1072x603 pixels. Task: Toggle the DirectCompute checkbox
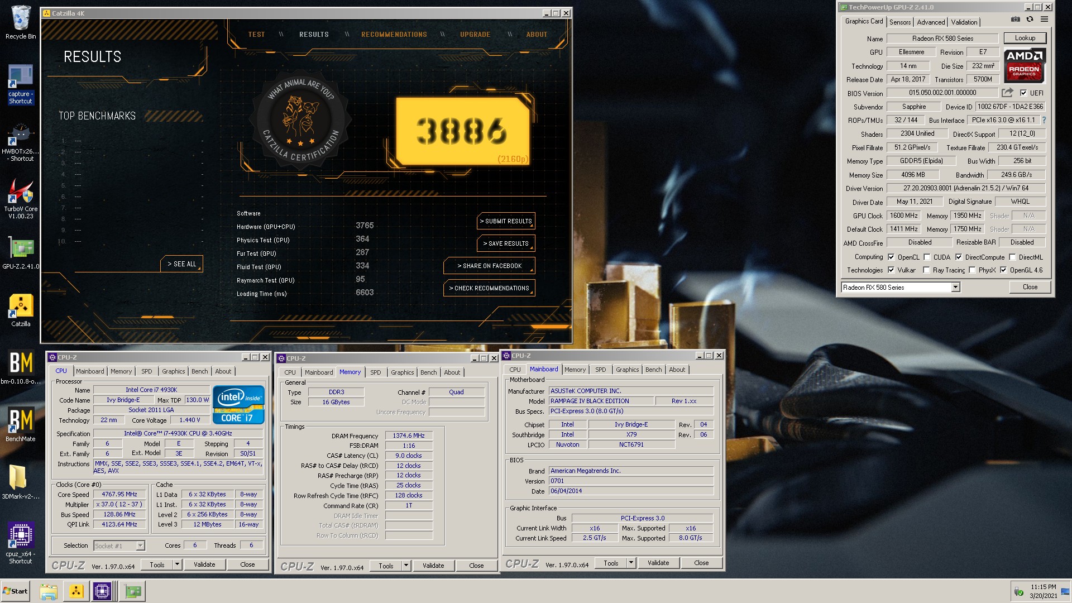959,257
